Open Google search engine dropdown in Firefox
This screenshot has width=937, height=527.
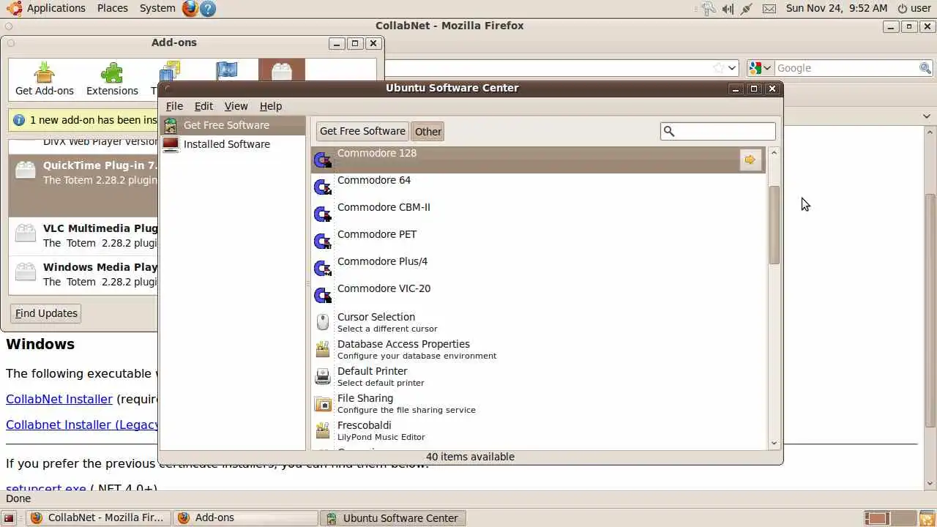[x=760, y=68]
